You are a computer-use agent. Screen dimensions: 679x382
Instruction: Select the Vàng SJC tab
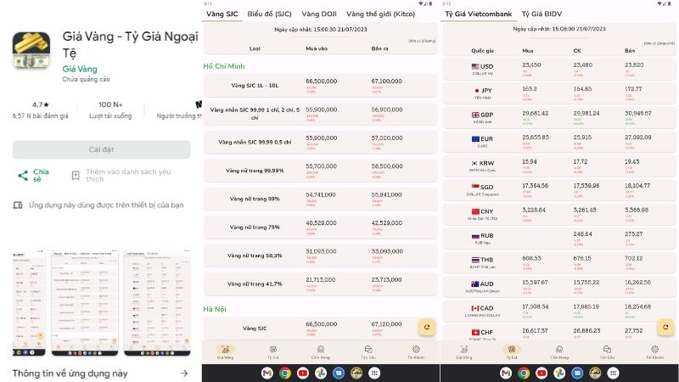pos(222,14)
